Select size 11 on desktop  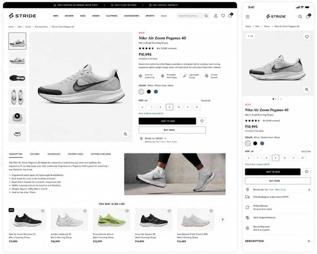click(x=188, y=107)
